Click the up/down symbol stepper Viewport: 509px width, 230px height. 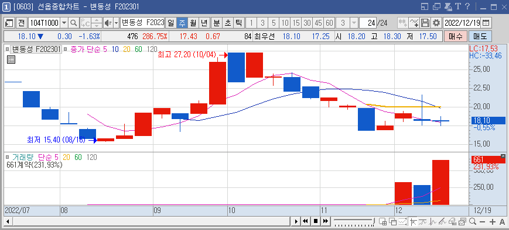pos(97,23)
